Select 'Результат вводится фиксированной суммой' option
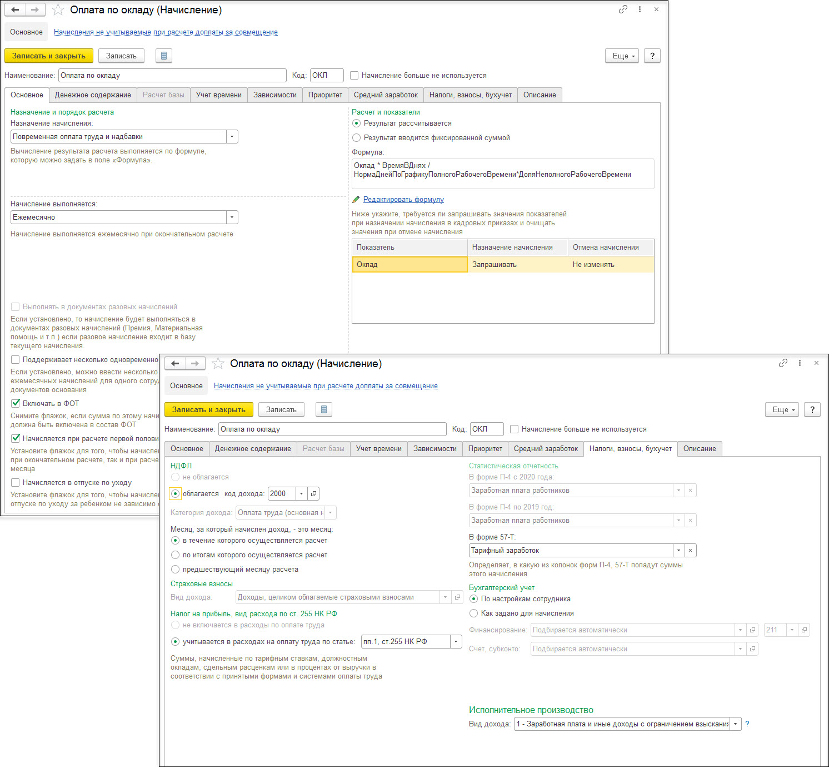This screenshot has height=767, width=829. [x=357, y=138]
